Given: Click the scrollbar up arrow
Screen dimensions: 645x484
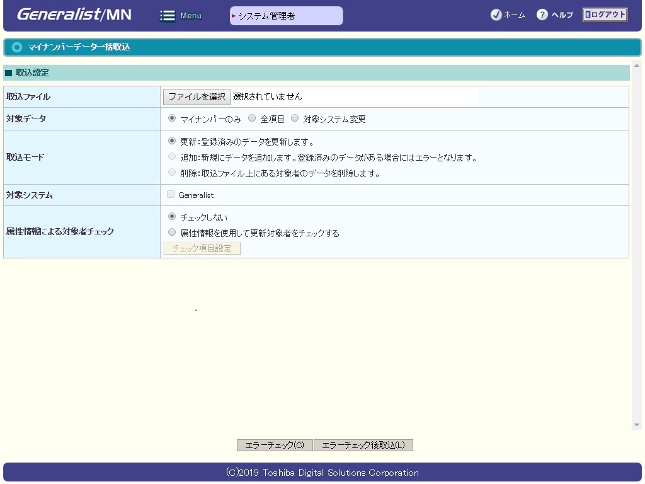Looking at the screenshot, I should click(636, 66).
